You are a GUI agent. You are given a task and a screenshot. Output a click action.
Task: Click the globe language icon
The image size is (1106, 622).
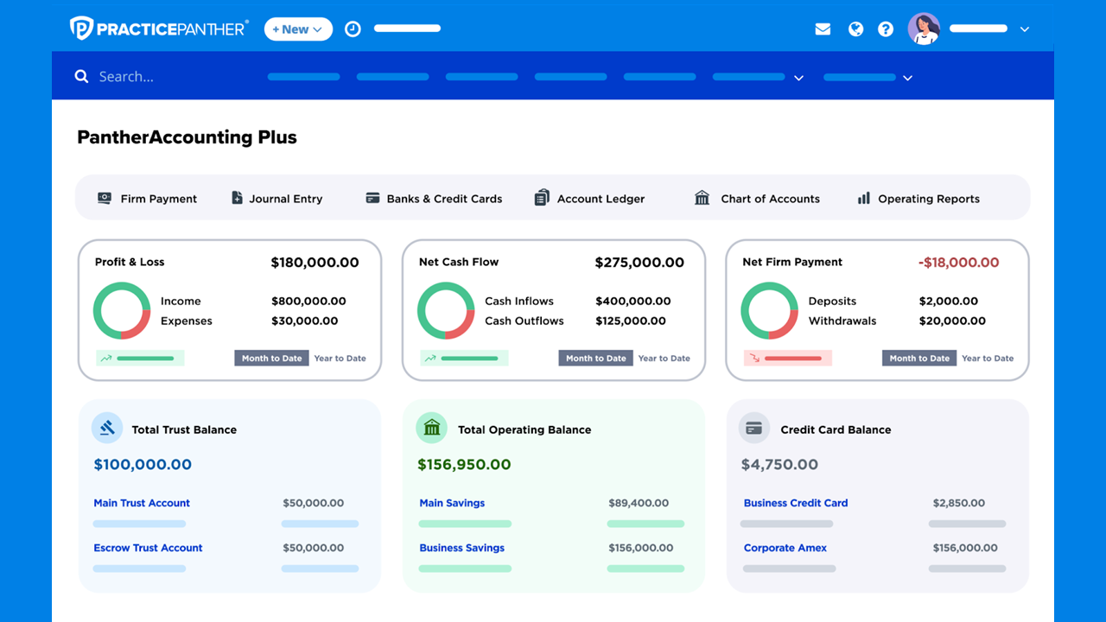(x=855, y=29)
